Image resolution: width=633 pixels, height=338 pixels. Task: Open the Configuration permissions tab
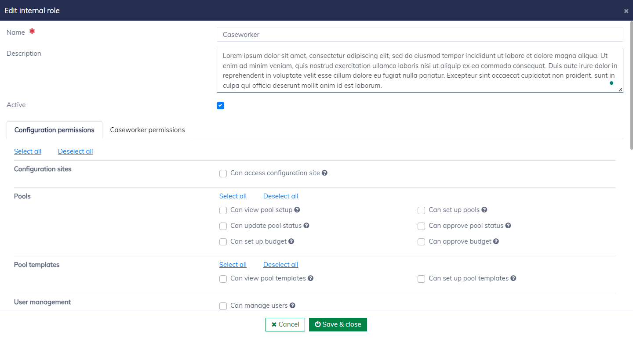coord(55,130)
